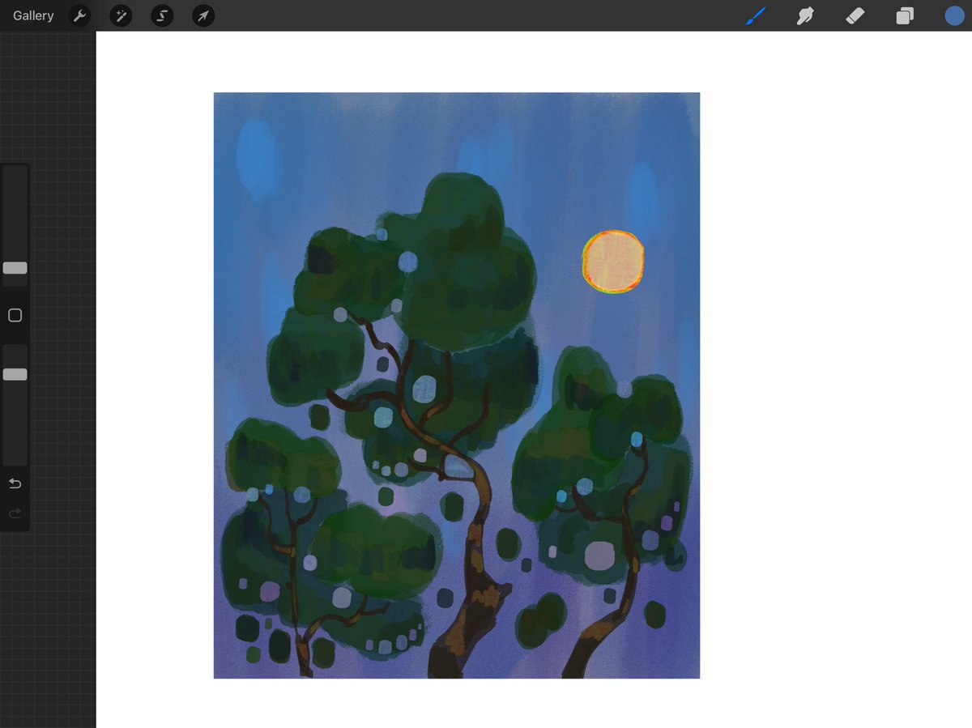Open the Gallery view
The height and width of the screenshot is (728, 972).
pos(33,15)
